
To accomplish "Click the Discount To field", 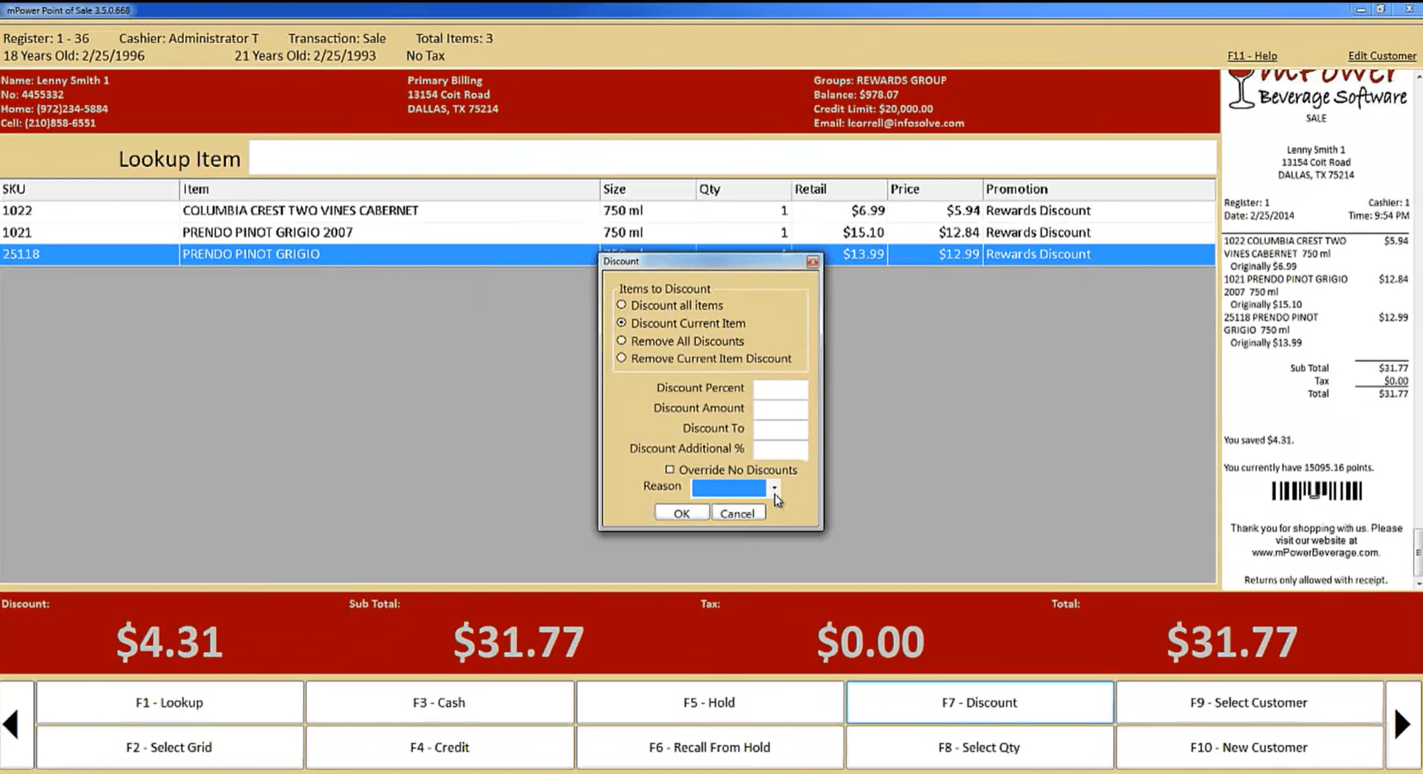I will tap(780, 428).
